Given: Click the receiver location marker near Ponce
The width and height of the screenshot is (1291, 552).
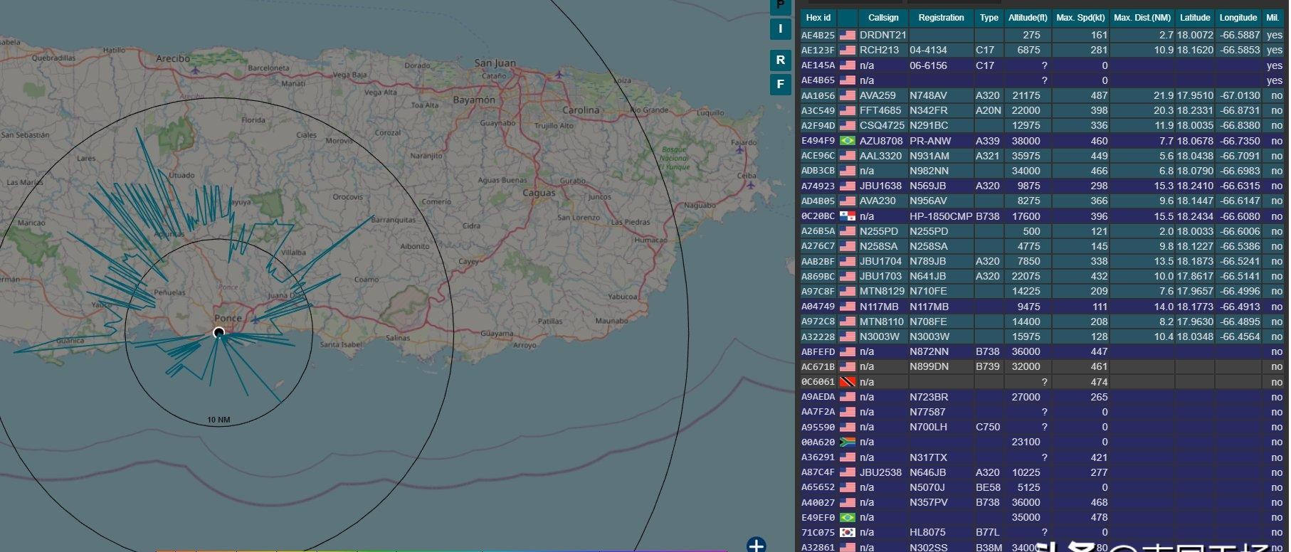Looking at the screenshot, I should click(219, 333).
